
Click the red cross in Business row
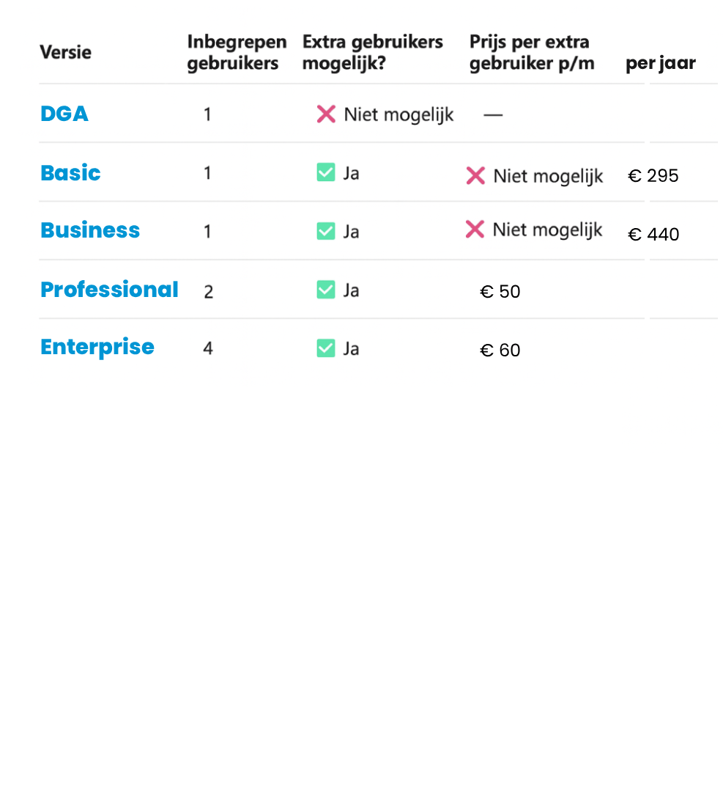475,230
